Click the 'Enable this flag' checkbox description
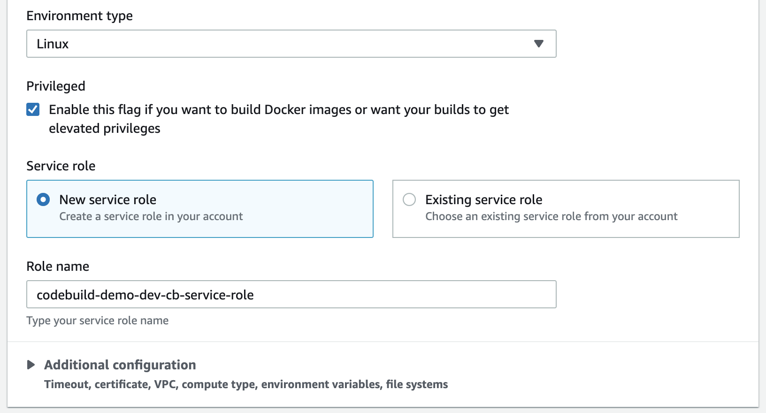 coord(279,119)
